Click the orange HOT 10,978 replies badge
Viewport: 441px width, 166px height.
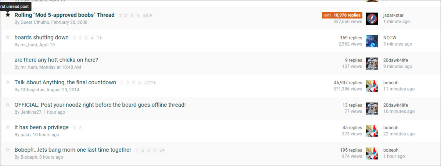[x=342, y=15]
